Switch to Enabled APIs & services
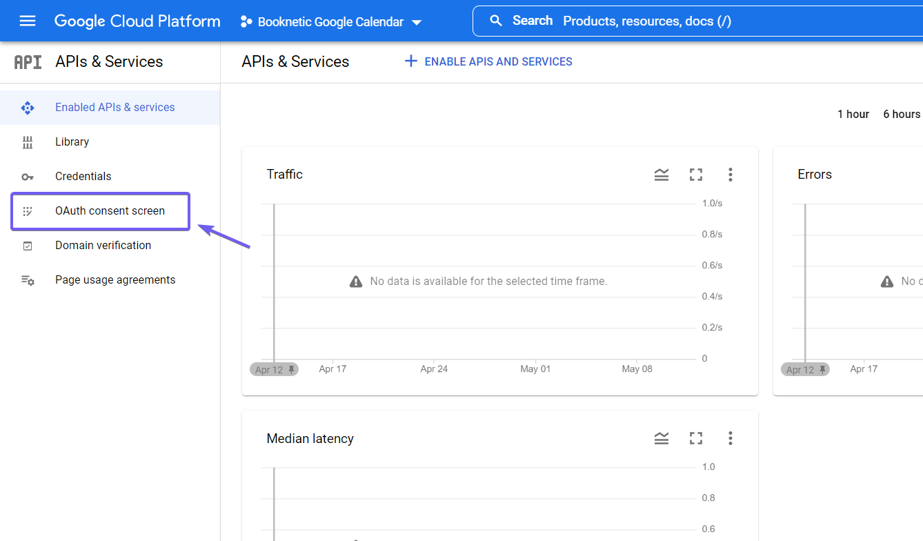The width and height of the screenshot is (923, 541). [x=115, y=107]
